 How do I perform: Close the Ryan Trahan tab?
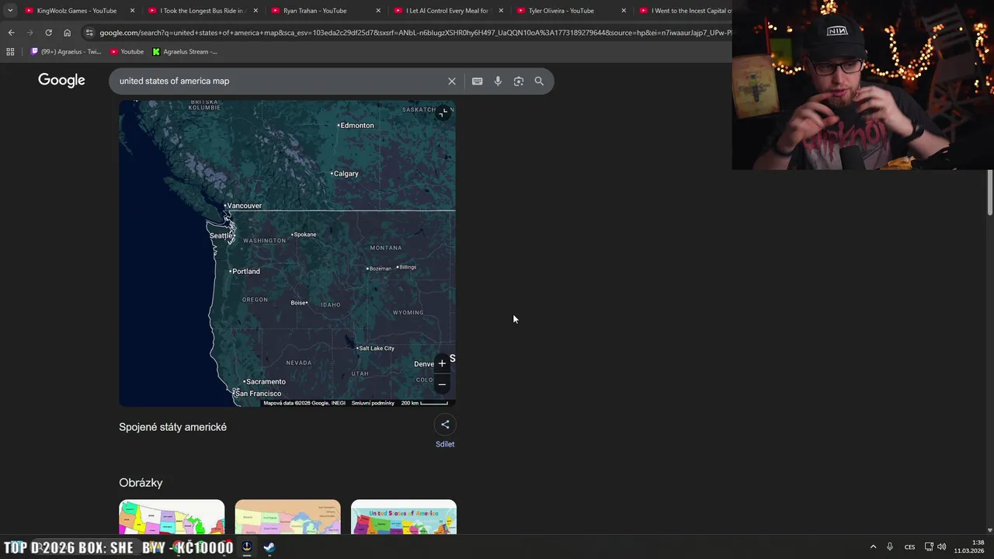click(x=378, y=11)
